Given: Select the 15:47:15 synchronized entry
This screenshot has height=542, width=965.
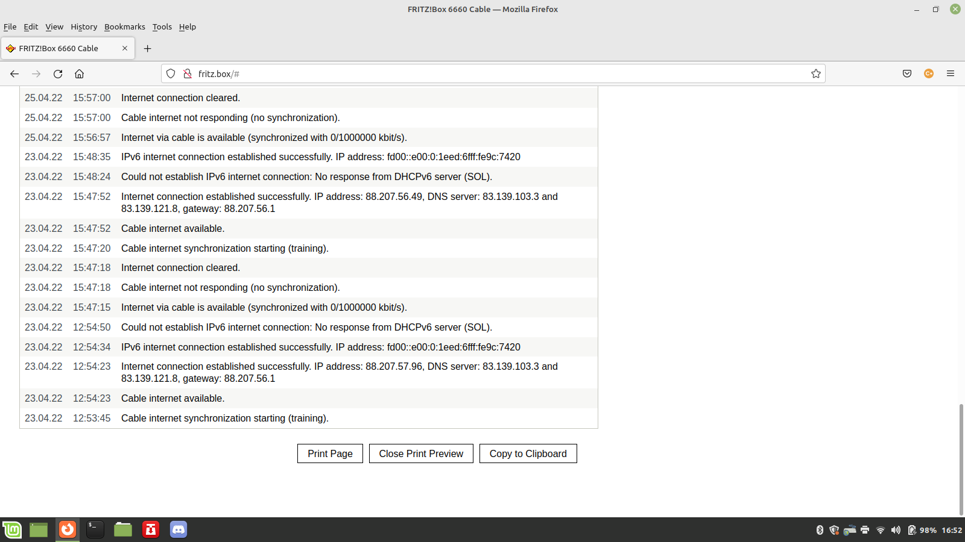Looking at the screenshot, I should click(309, 307).
